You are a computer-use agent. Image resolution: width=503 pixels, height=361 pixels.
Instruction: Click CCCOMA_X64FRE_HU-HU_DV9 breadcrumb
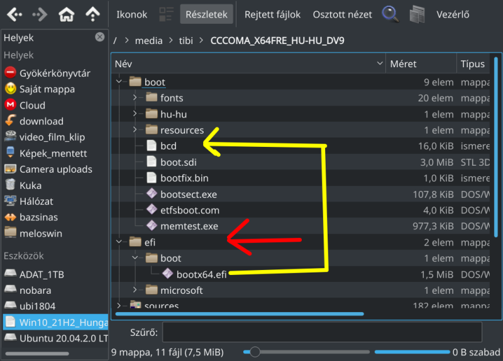pos(277,41)
